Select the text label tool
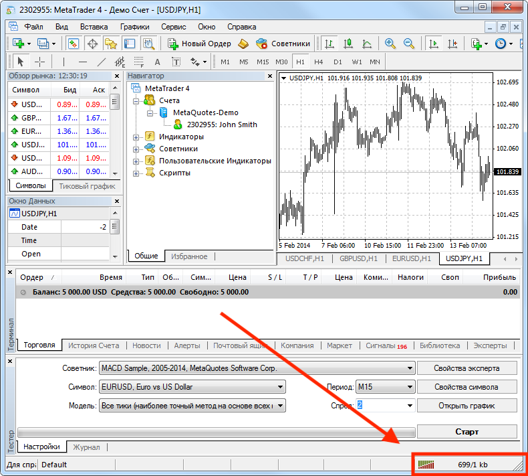 (176, 62)
